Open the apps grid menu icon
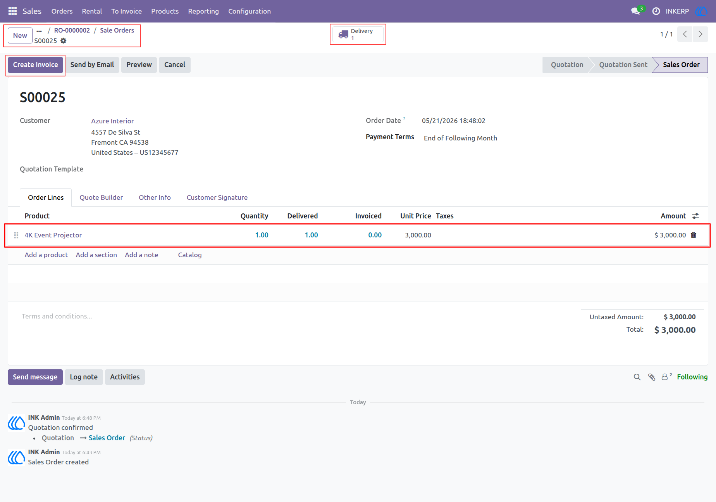The height and width of the screenshot is (502, 716). pos(12,11)
